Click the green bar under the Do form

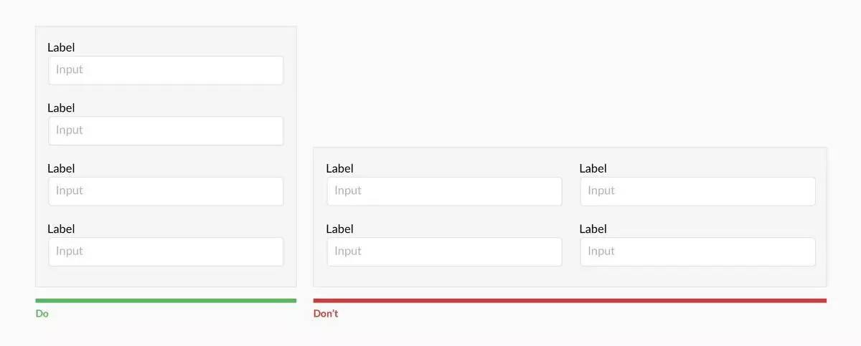(166, 300)
